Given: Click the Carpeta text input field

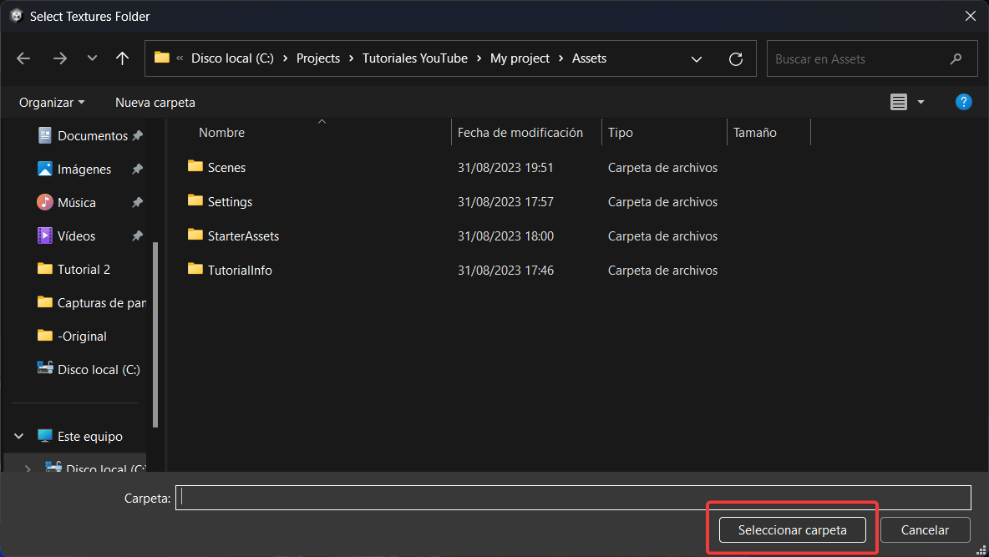Looking at the screenshot, I should point(573,498).
